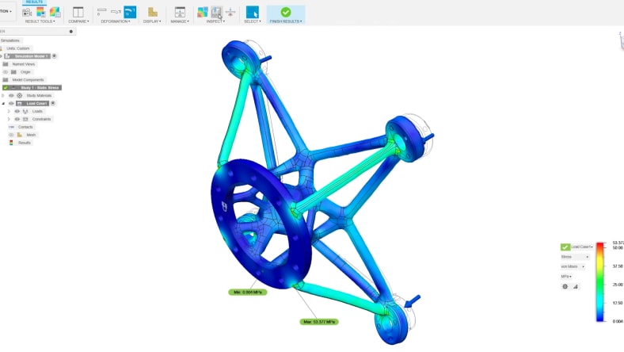Open the MPa units dropdown

tap(566, 276)
